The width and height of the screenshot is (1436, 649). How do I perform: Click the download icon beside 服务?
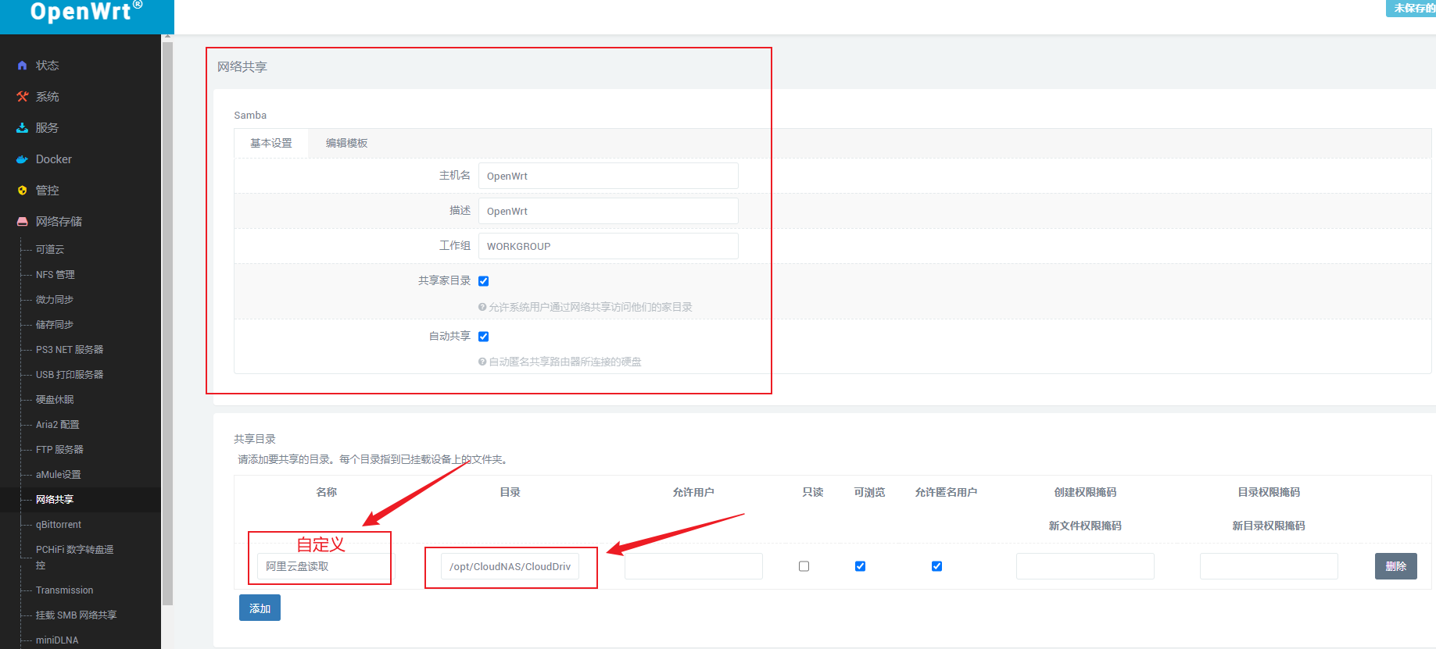point(22,128)
